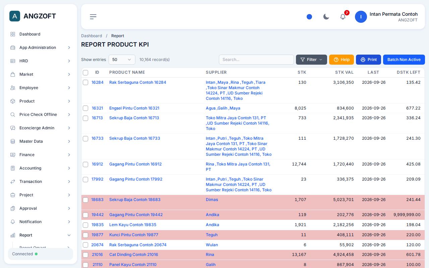The height and width of the screenshot is (268, 429).
Task: Click the Master Data database icon
Action: (x=13, y=141)
